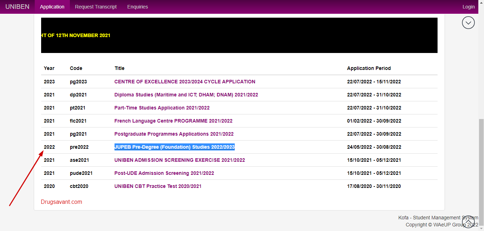Open the UNIBEN home brand link
Image resolution: width=484 pixels, height=231 pixels.
point(17,7)
